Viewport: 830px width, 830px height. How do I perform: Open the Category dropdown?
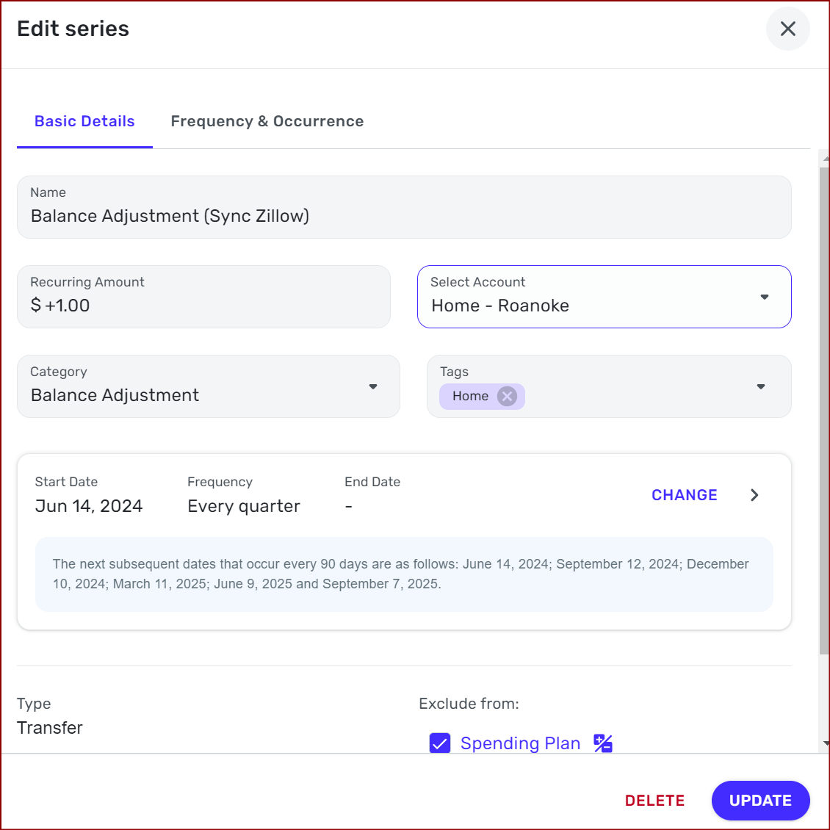point(373,386)
